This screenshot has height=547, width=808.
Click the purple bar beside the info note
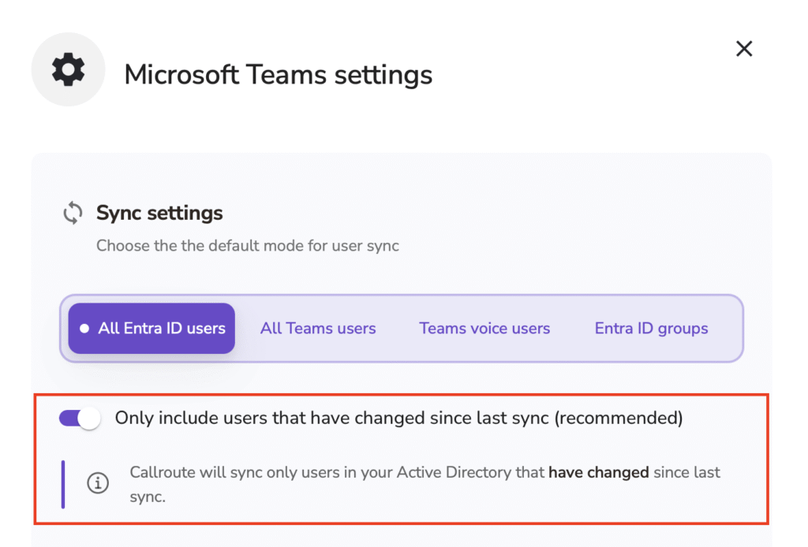click(x=63, y=484)
